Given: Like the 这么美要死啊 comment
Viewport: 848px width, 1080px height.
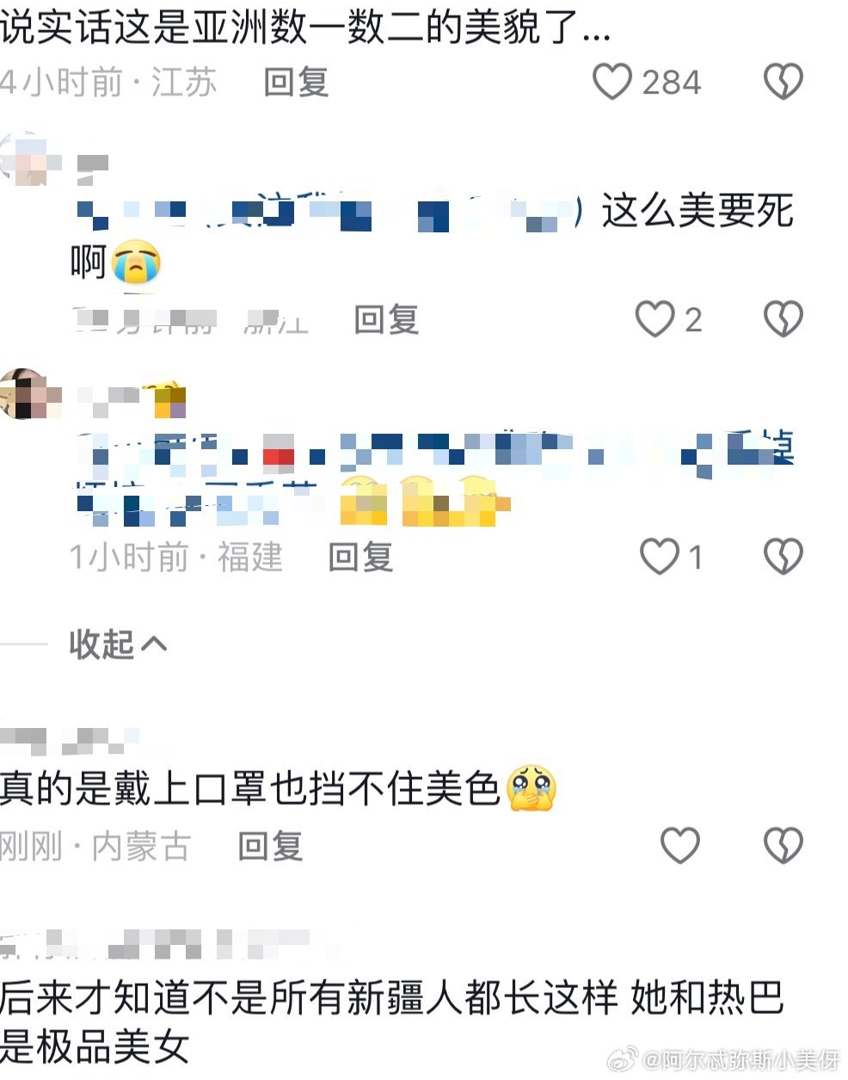Looking at the screenshot, I should (x=654, y=319).
